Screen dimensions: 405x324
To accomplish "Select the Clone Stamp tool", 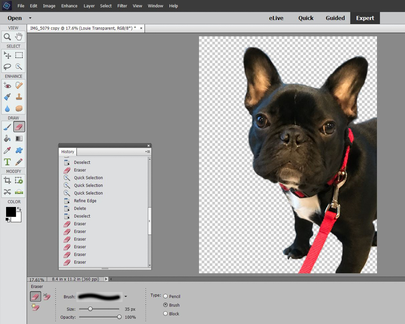I will (x=19, y=97).
